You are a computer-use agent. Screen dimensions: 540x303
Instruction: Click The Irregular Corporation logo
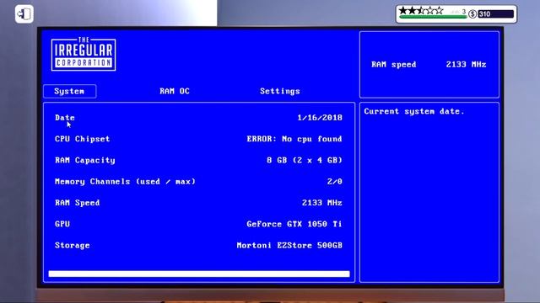84,54
